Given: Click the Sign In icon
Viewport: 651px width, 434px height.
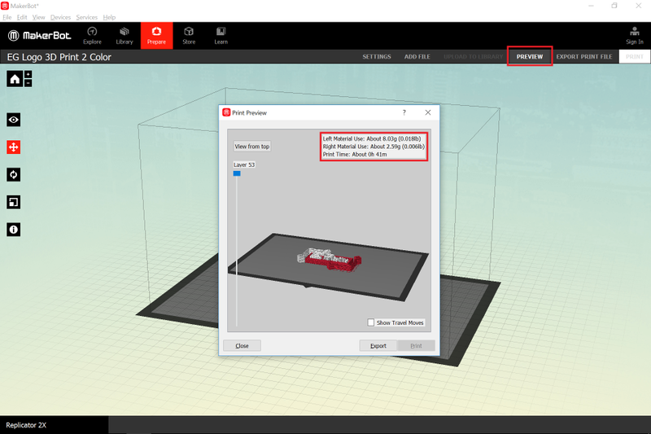Looking at the screenshot, I should click(x=635, y=36).
